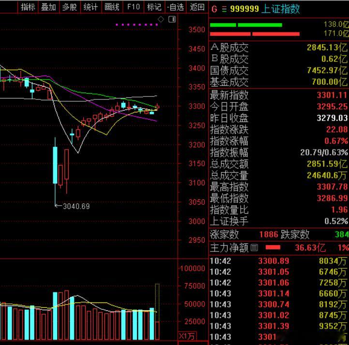Click the 指数涨跌 22.08 value
Viewport: 349px width, 345px height.
336,129
